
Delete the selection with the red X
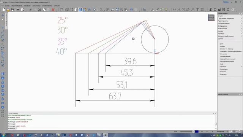(x=53, y=10)
